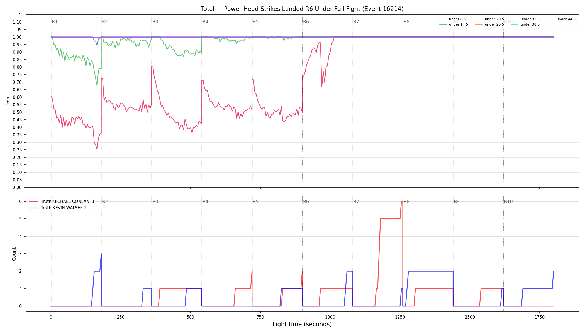Screen dimensions: 585x334
Task: Click the 'Fight time (seconds)' axis label
Action: 302,324
